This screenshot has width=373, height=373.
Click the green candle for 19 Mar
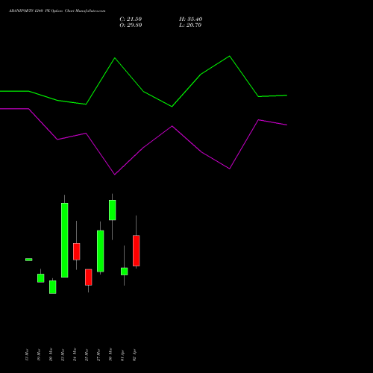(x=41, y=278)
